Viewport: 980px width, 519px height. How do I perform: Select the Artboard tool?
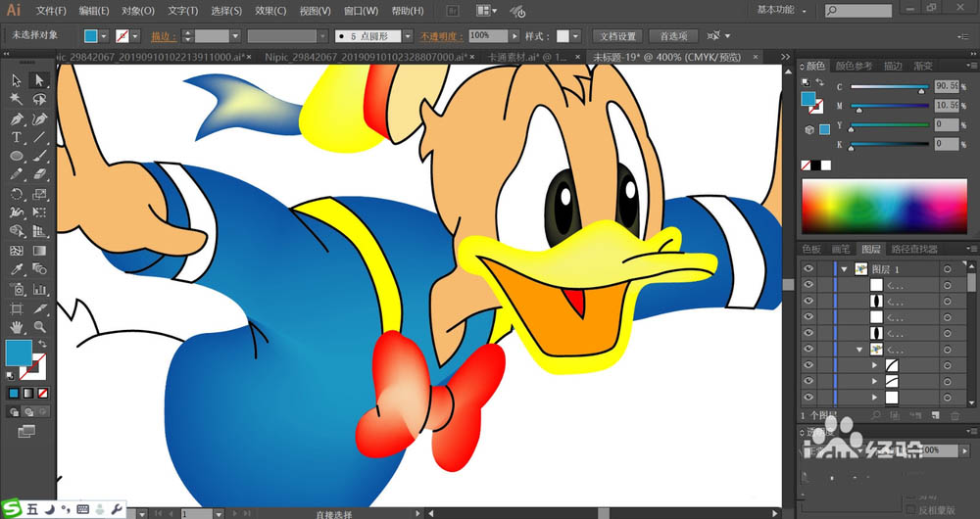point(17,308)
